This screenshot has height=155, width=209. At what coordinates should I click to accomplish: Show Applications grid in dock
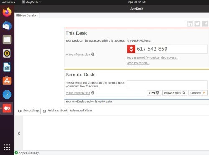point(7,147)
